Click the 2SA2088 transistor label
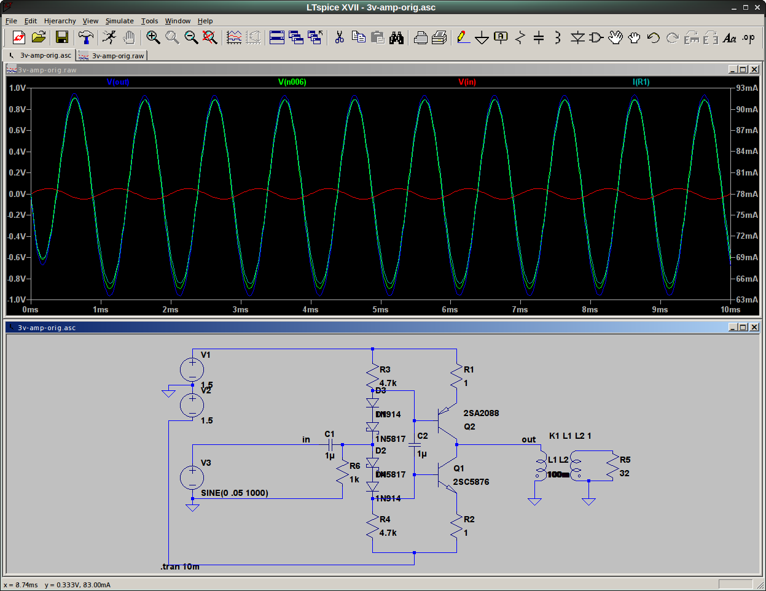The width and height of the screenshot is (766, 591). (481, 413)
